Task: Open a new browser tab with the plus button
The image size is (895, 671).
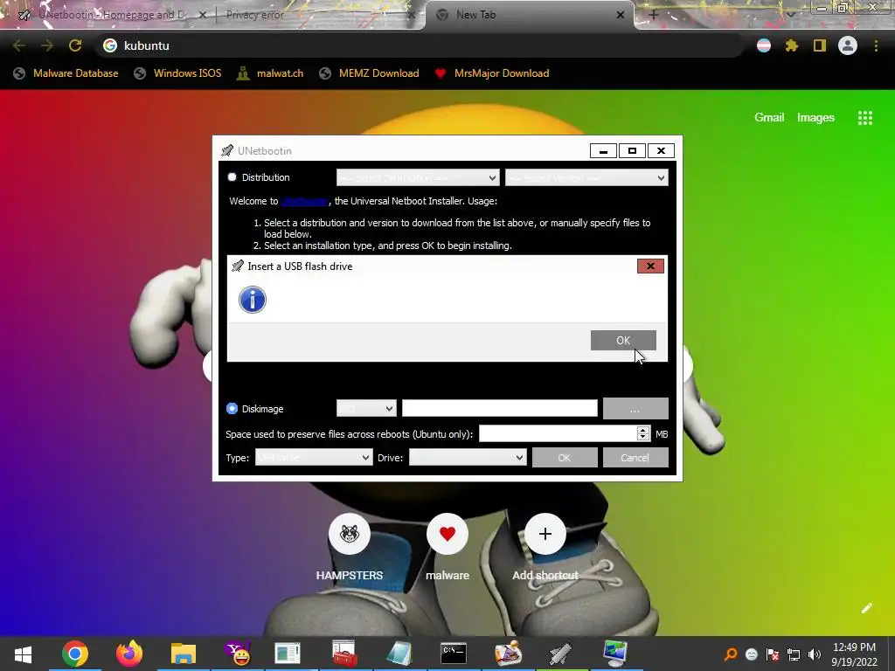Action: 654,15
